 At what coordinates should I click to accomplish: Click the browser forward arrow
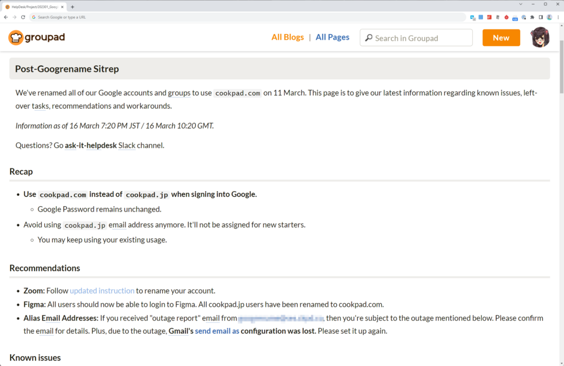[x=14, y=17]
